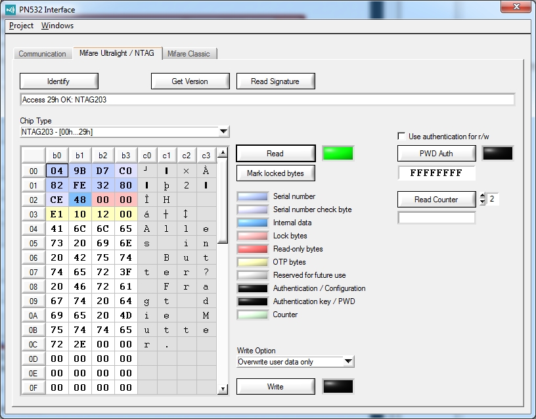Image resolution: width=536 pixels, height=419 pixels.
Task: Click the Serial number legend swatch
Action: pyautogui.click(x=253, y=196)
